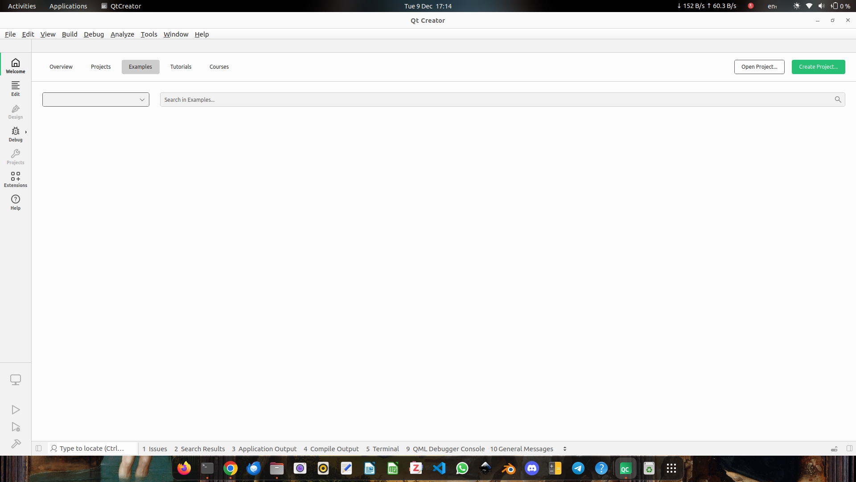Viewport: 856px width, 482px height.
Task: Open the Window menu
Action: coord(176,34)
